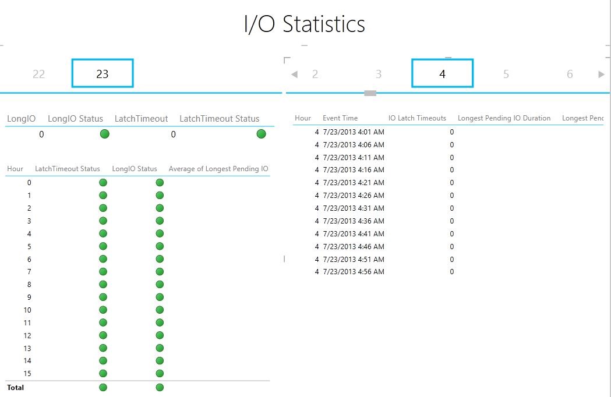Click the right navigation arrow on hour slicer
Viewport: 611px width, 397px height.
pos(602,74)
